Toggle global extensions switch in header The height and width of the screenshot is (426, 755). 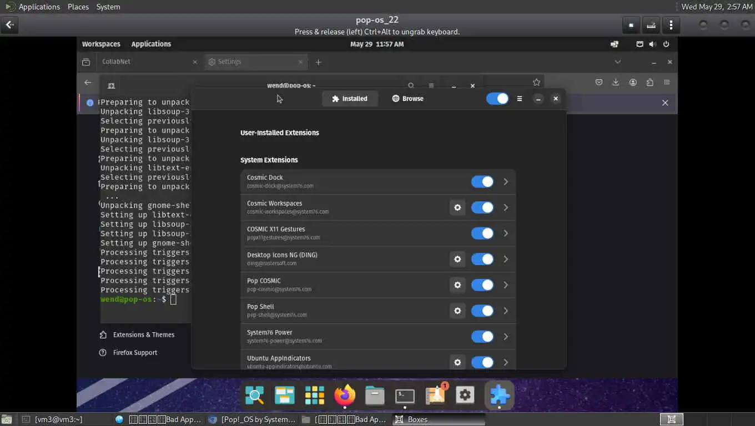497,99
